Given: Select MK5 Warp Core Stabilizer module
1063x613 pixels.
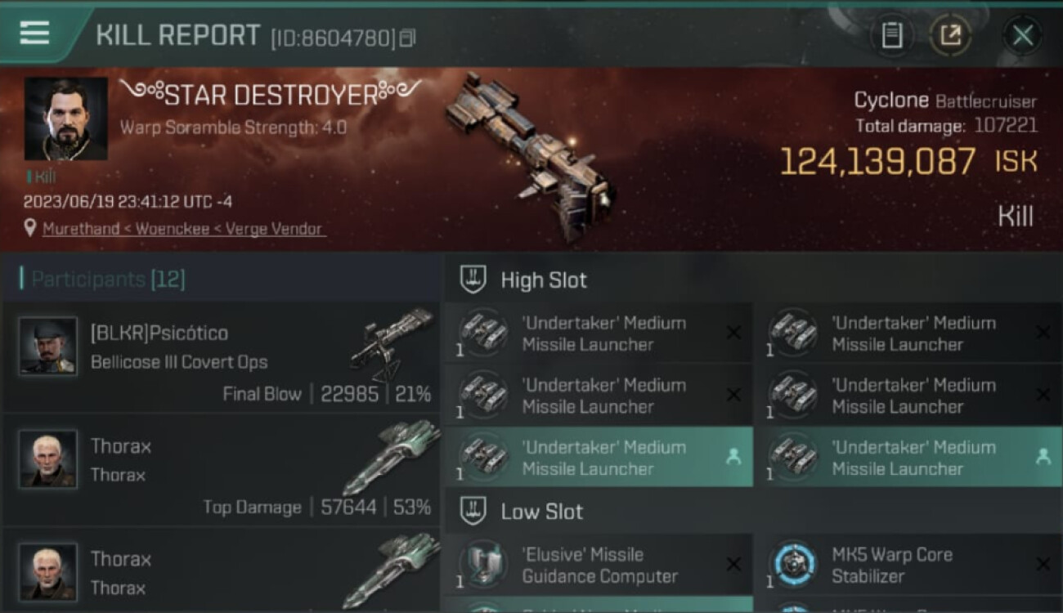Looking at the screenshot, I should pos(908,565).
